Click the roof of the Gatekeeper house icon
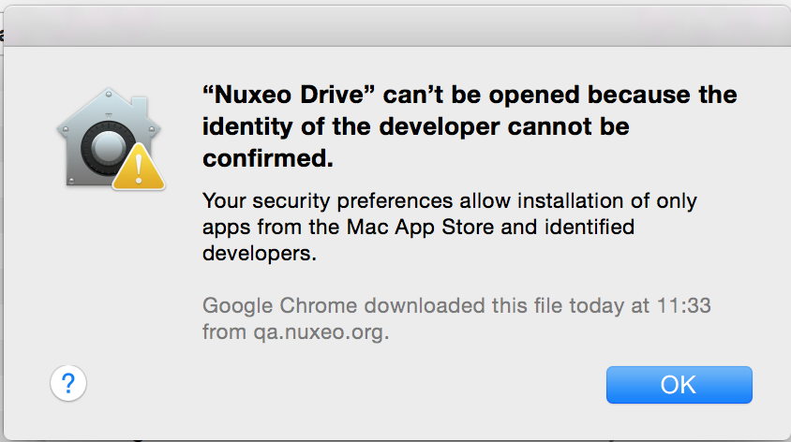791x442 pixels. (109, 110)
